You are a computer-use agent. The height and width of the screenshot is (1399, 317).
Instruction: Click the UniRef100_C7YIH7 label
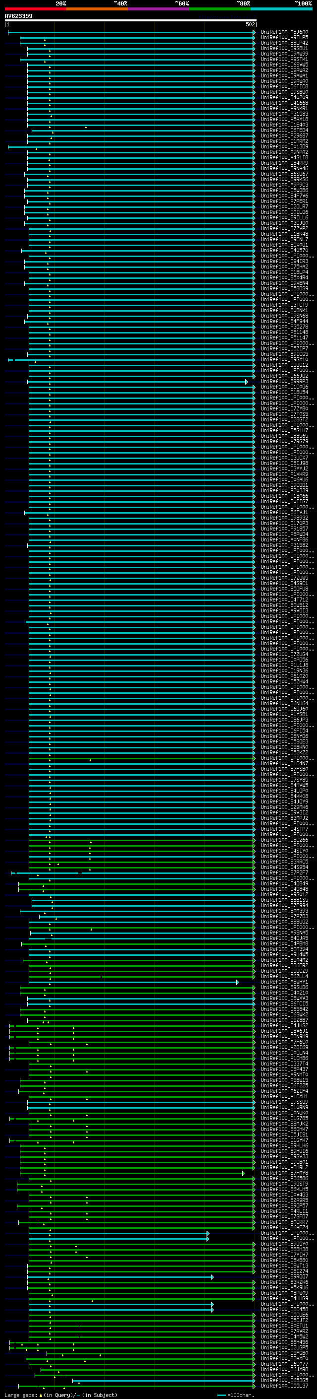[x=284, y=1255]
